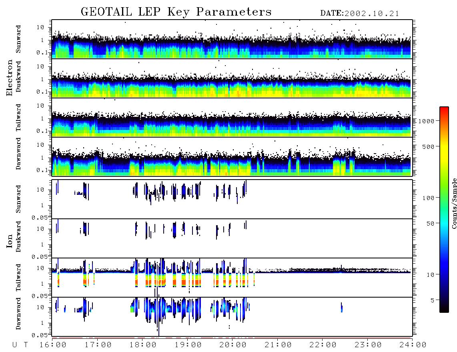Click the Ion Dawnward axis label

tap(18, 314)
